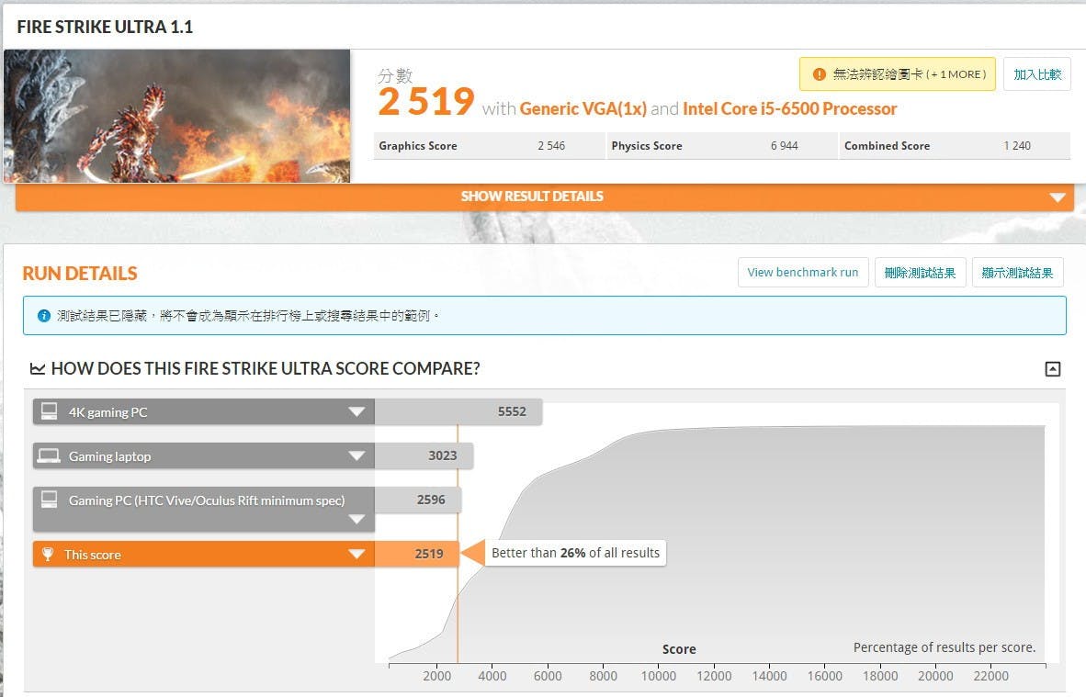Expand the Gaming PC HTC Vive/Oculus Rift arrow
Image resolution: width=1086 pixels, height=697 pixels.
356,519
